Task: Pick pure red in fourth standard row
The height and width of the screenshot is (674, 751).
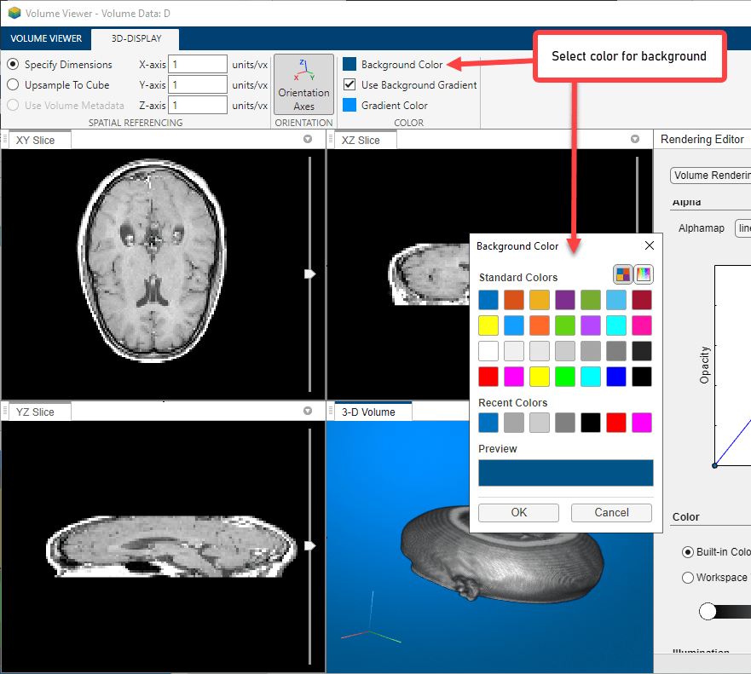Action: coord(488,377)
